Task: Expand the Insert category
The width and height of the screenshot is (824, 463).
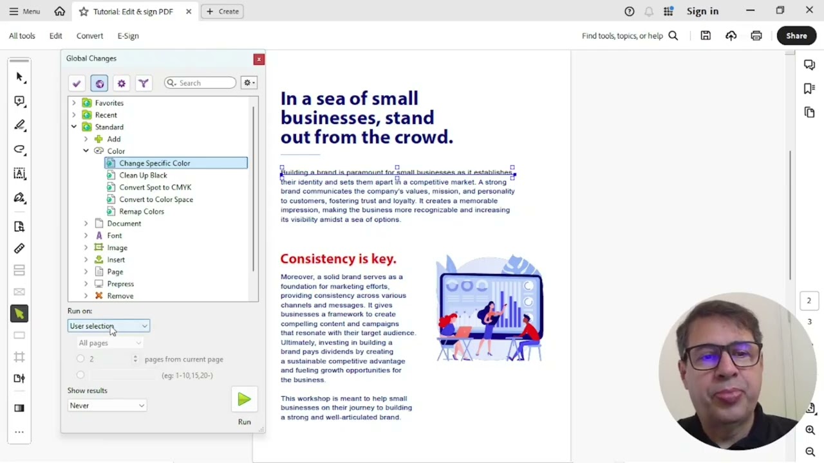Action: (86, 260)
